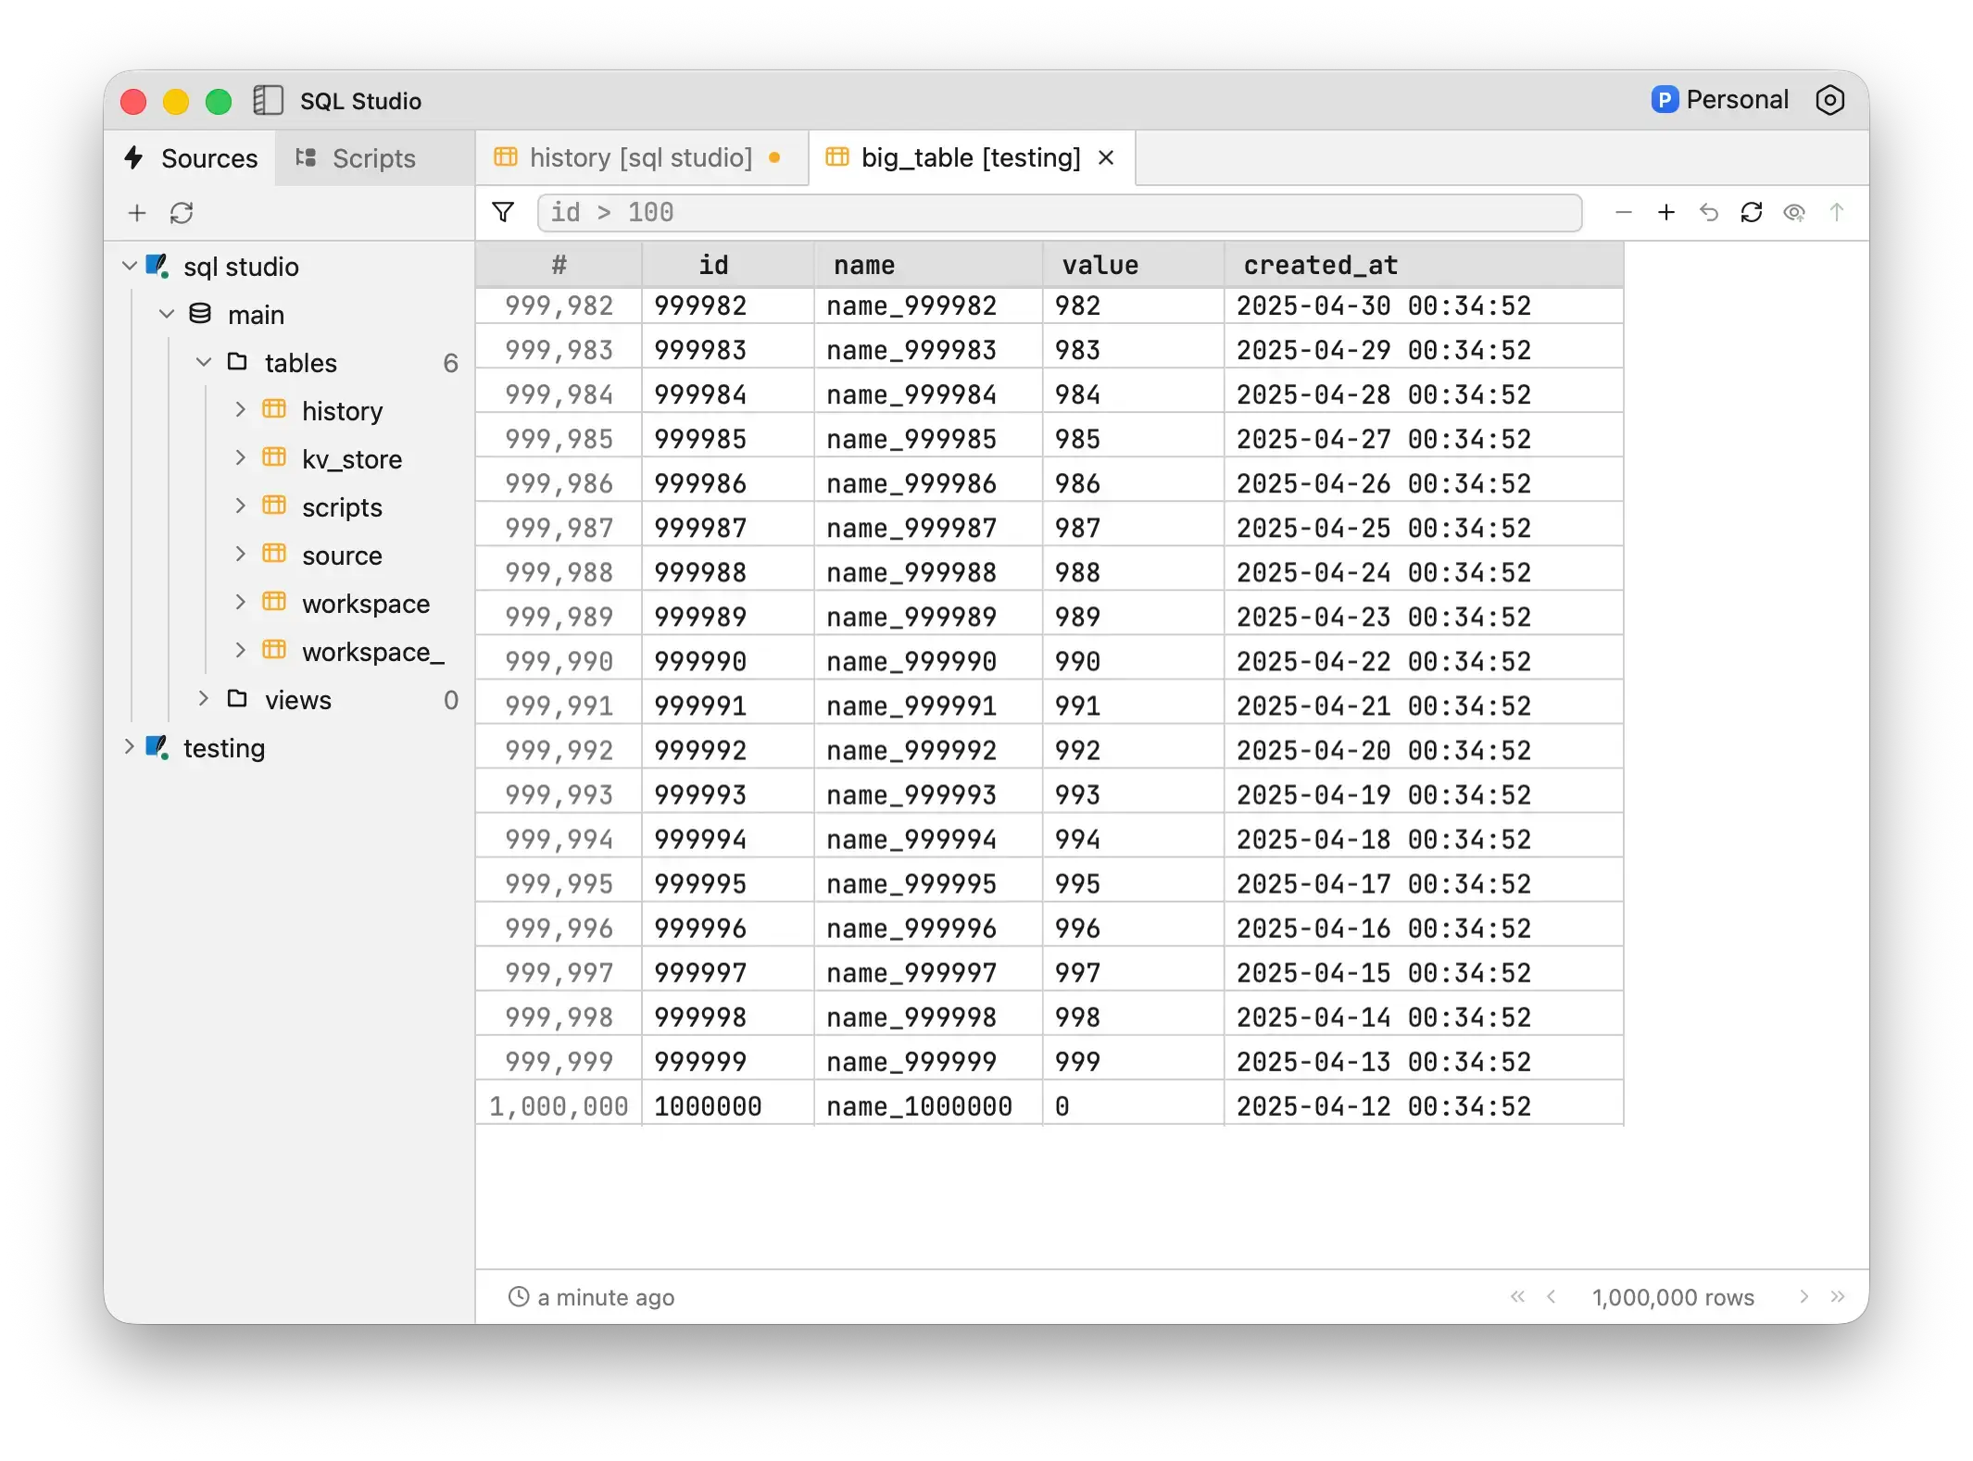1973x1461 pixels.
Task: Open the history [sql studio] tab
Action: (639, 158)
